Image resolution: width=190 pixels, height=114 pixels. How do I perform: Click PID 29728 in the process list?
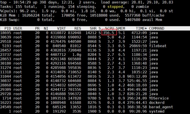5,94
